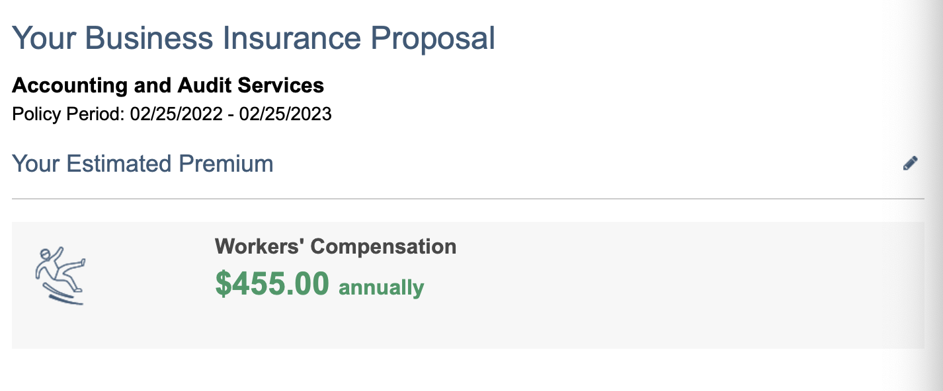Click the slipping worker icon

[x=60, y=275]
